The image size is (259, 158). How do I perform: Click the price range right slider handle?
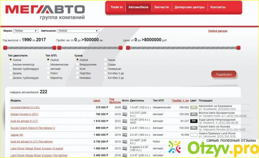(x=238, y=48)
